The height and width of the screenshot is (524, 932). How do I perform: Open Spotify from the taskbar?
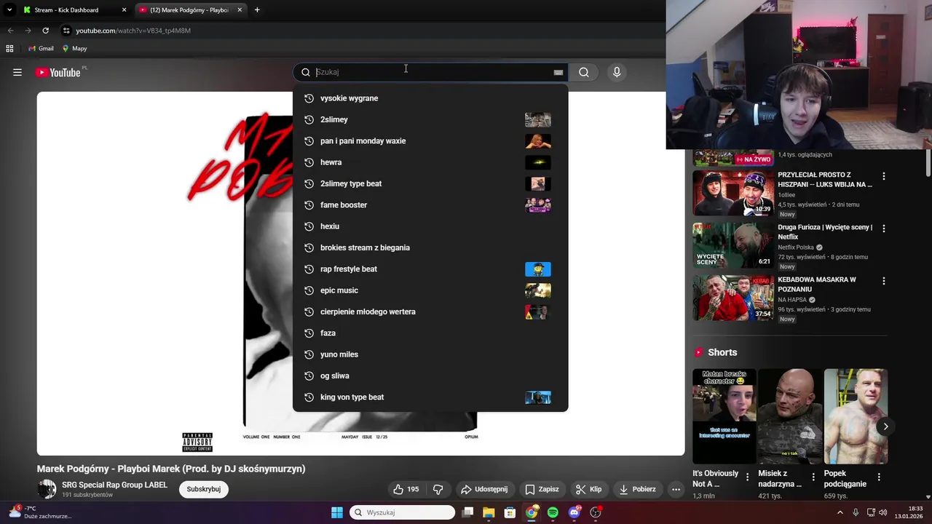553,512
